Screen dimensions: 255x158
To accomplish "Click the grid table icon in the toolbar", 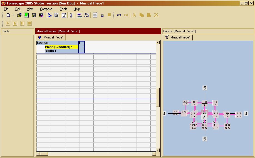I will click(56, 15).
